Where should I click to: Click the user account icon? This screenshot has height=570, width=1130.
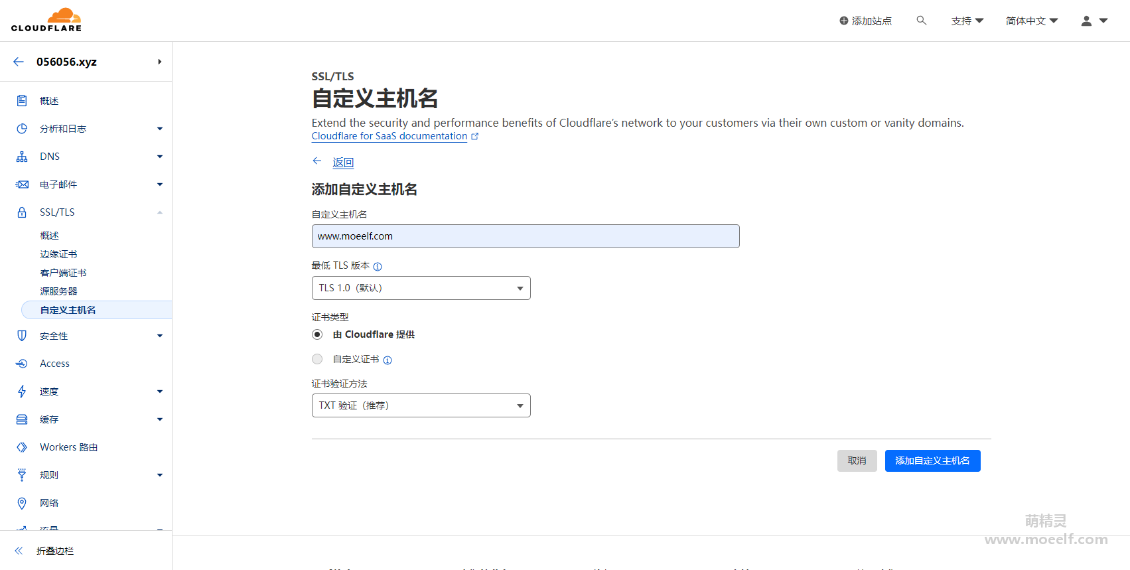1086,21
